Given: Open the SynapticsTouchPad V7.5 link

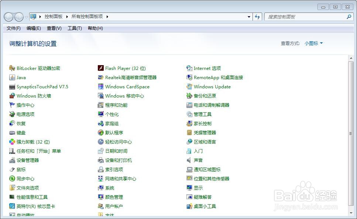Looking at the screenshot, I should point(42,86).
